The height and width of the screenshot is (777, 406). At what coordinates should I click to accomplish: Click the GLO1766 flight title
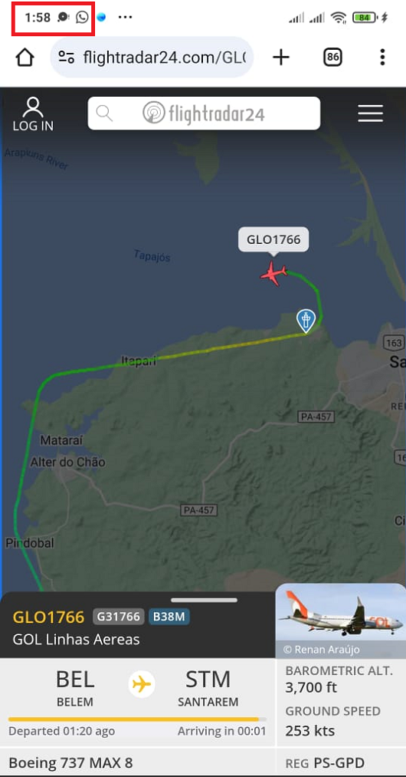pyautogui.click(x=48, y=617)
